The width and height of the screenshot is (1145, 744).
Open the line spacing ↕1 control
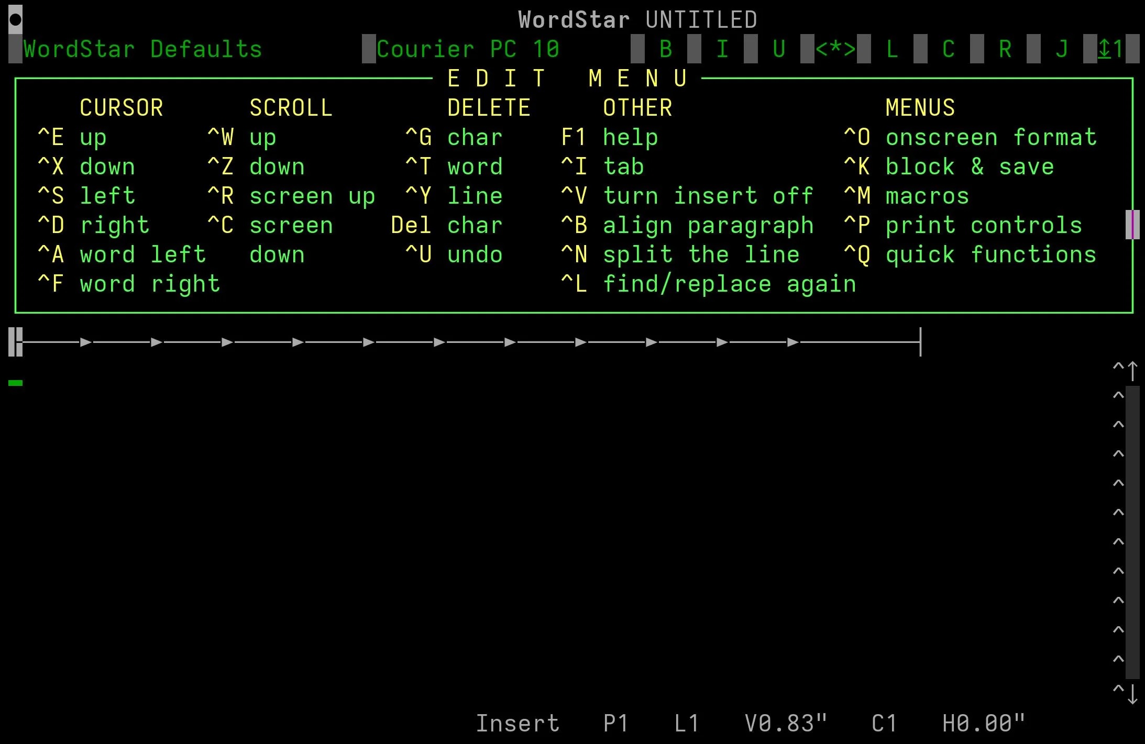coord(1111,49)
